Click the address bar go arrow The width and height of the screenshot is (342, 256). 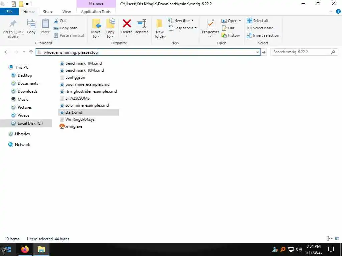pos(264,52)
